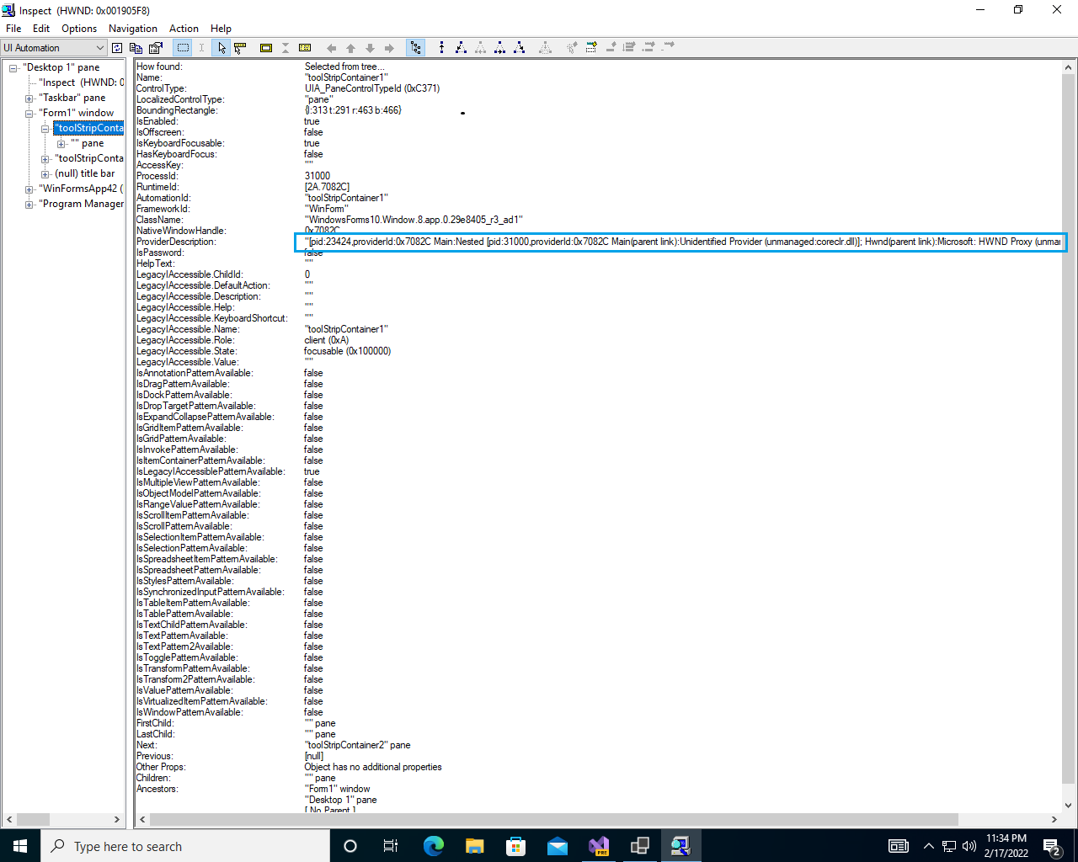The height and width of the screenshot is (862, 1078).
Task: Toggle the I-beam caret highlight button
Action: pos(201,48)
